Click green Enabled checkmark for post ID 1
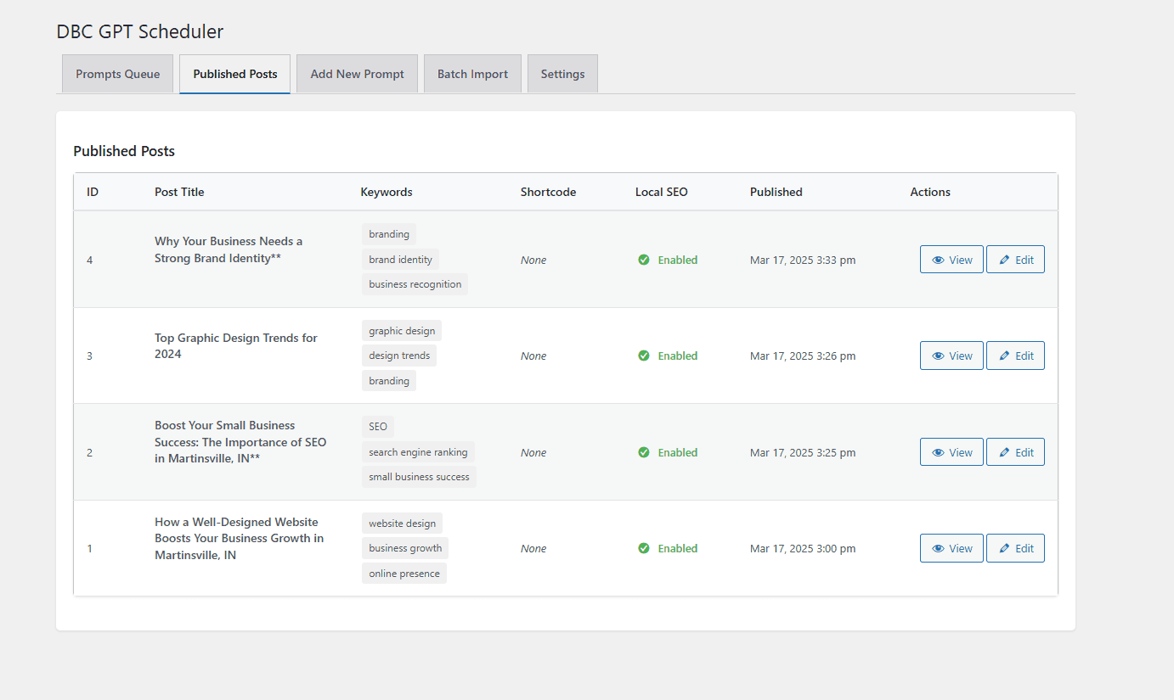This screenshot has height=700, width=1174. coord(644,548)
